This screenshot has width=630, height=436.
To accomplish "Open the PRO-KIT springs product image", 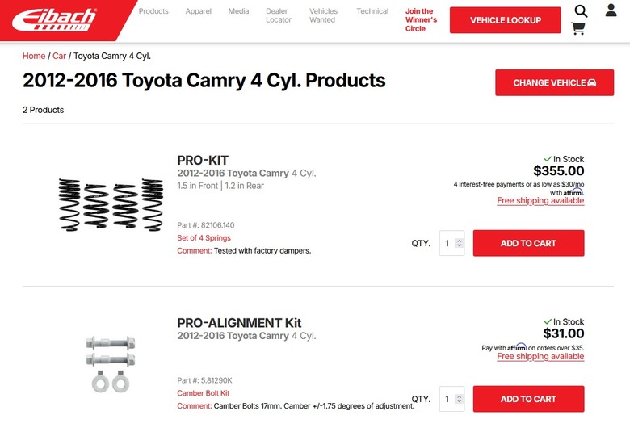I will [x=111, y=205].
